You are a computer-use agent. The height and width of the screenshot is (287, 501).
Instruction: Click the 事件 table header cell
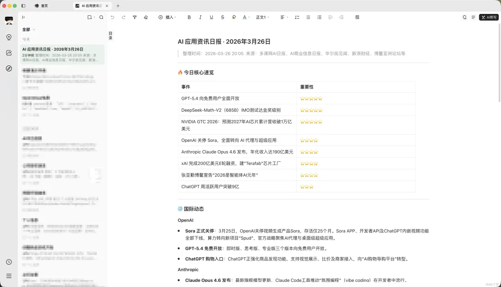(x=237, y=87)
